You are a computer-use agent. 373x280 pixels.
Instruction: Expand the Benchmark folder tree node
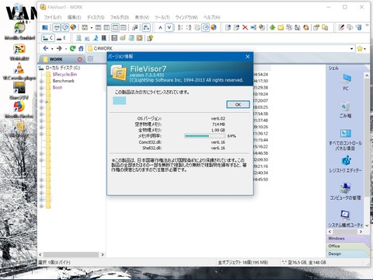pyautogui.click(x=41, y=81)
